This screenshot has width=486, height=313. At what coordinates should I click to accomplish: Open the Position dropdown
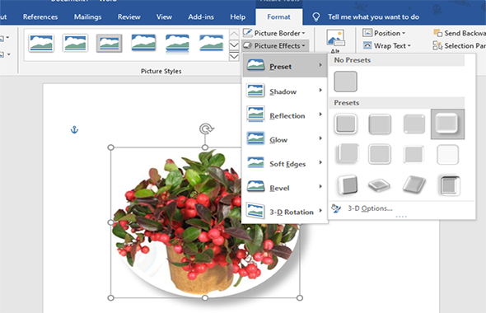384,33
